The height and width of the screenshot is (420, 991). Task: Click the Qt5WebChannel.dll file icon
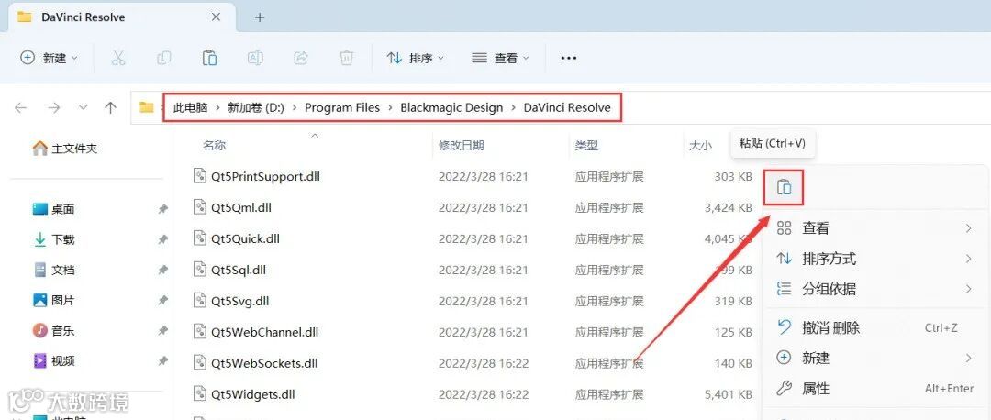200,332
